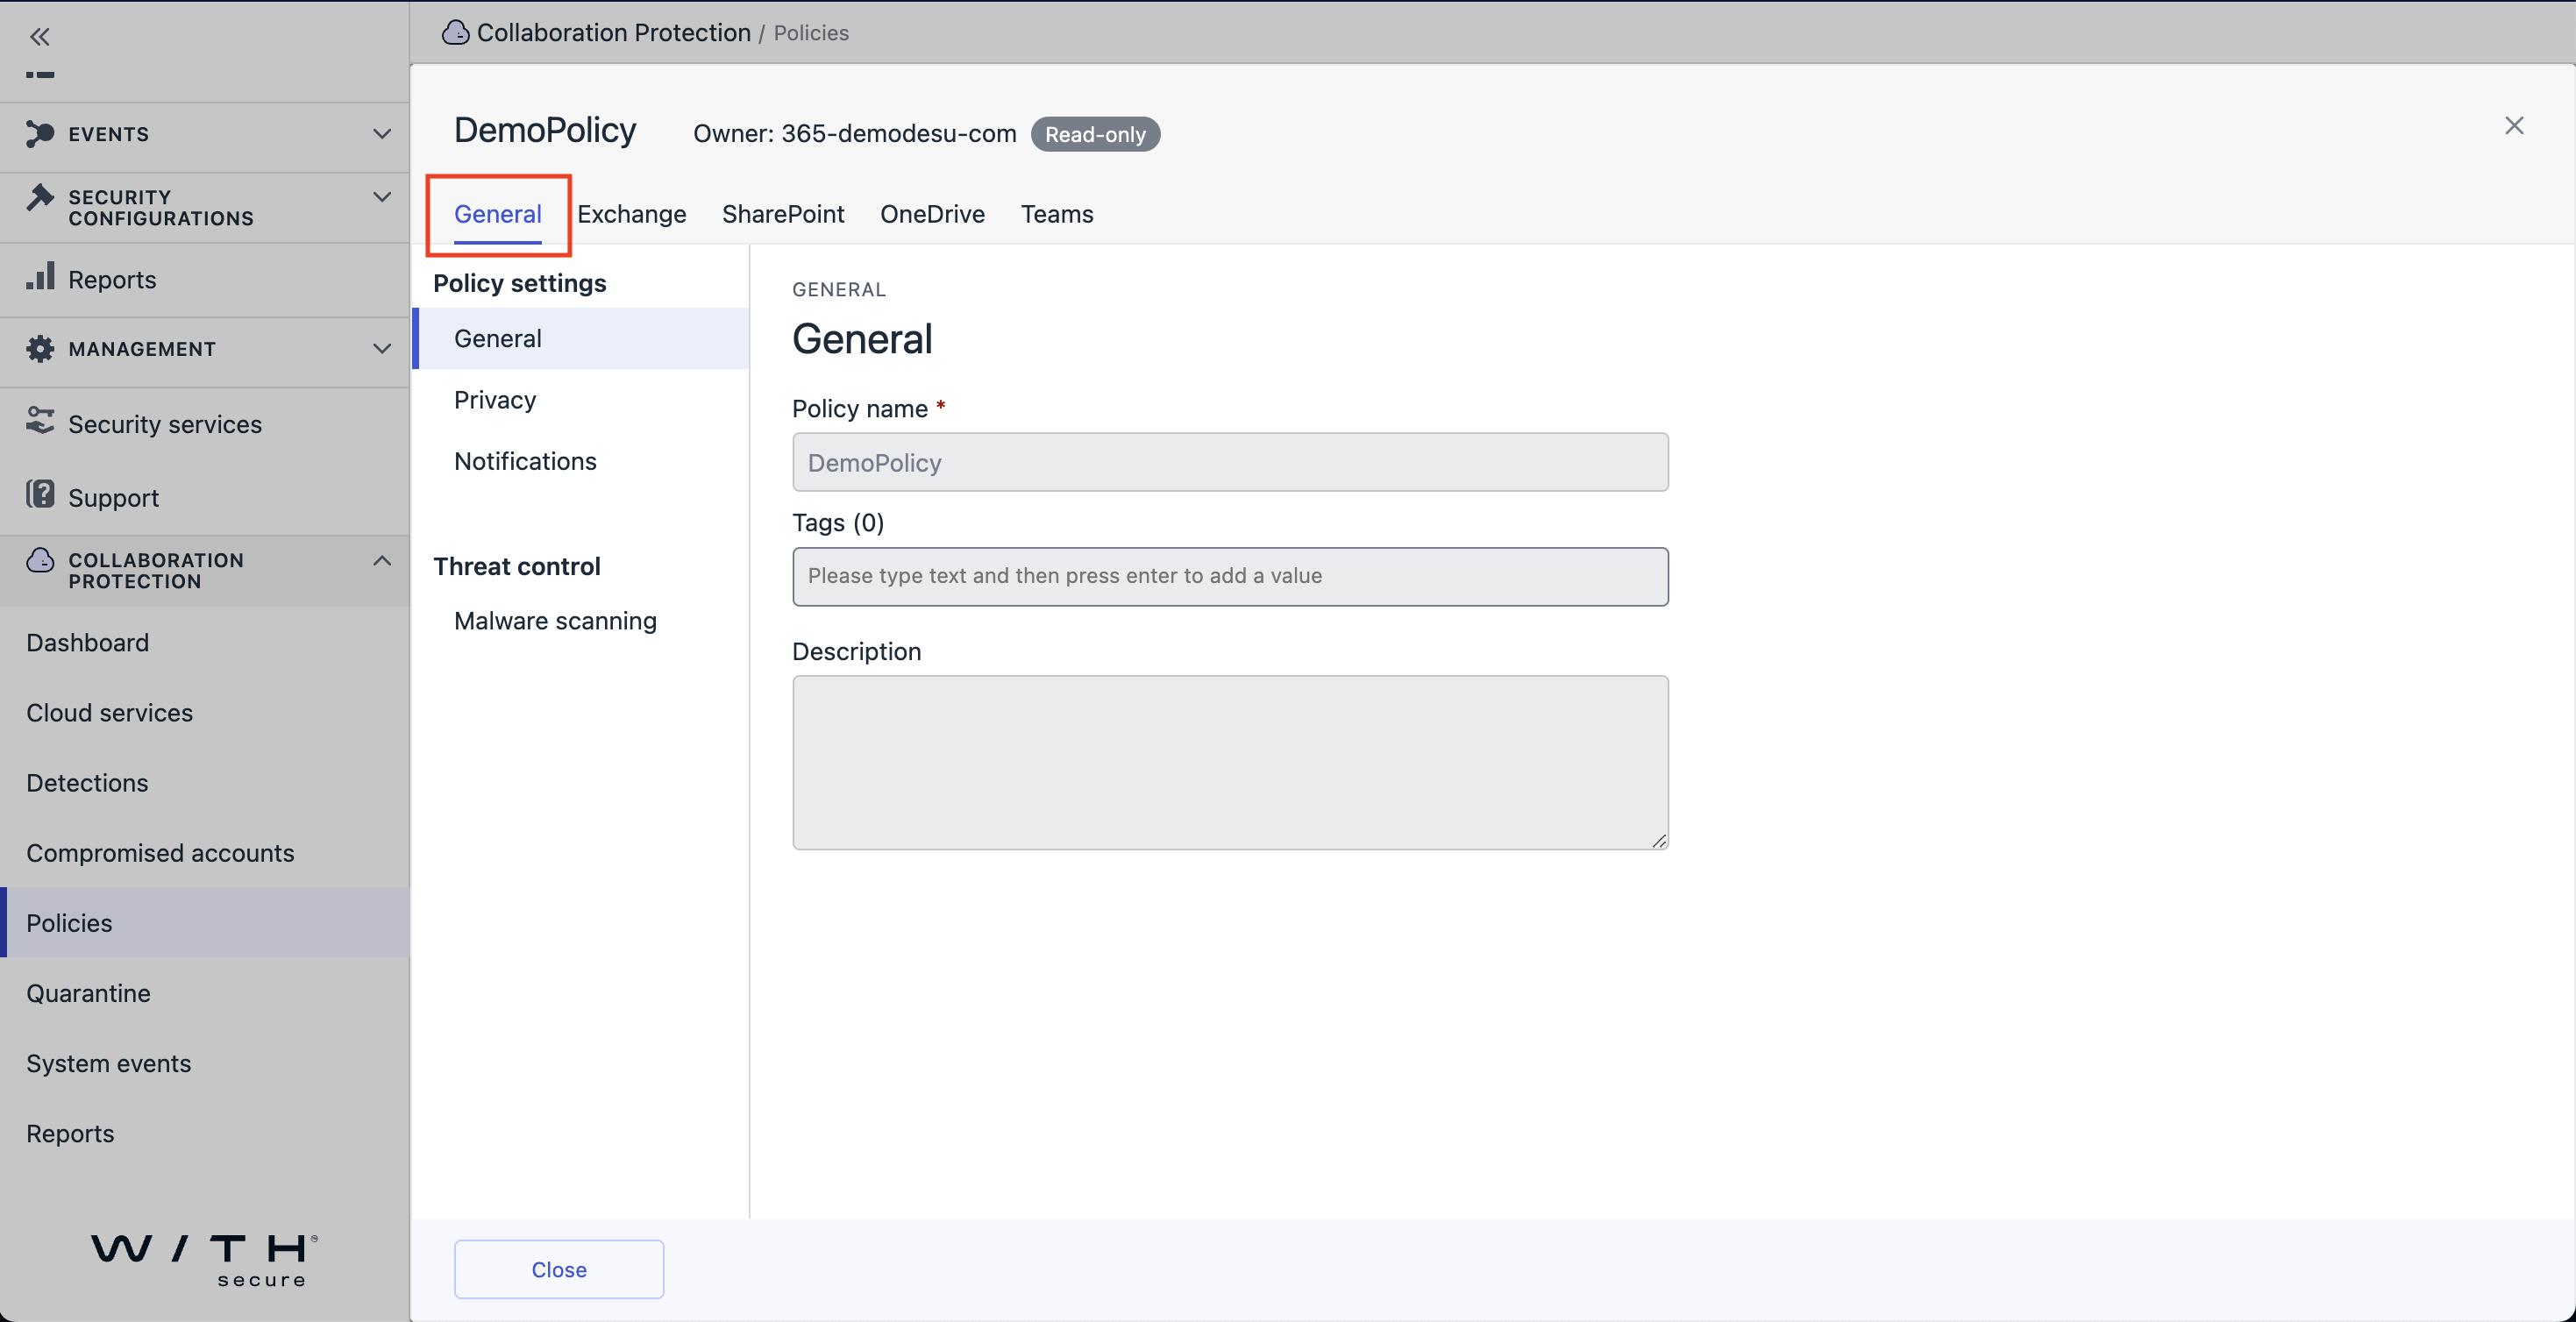This screenshot has height=1322, width=2576.
Task: Close the DemoPolicy panel with X icon
Action: pyautogui.click(x=2514, y=126)
